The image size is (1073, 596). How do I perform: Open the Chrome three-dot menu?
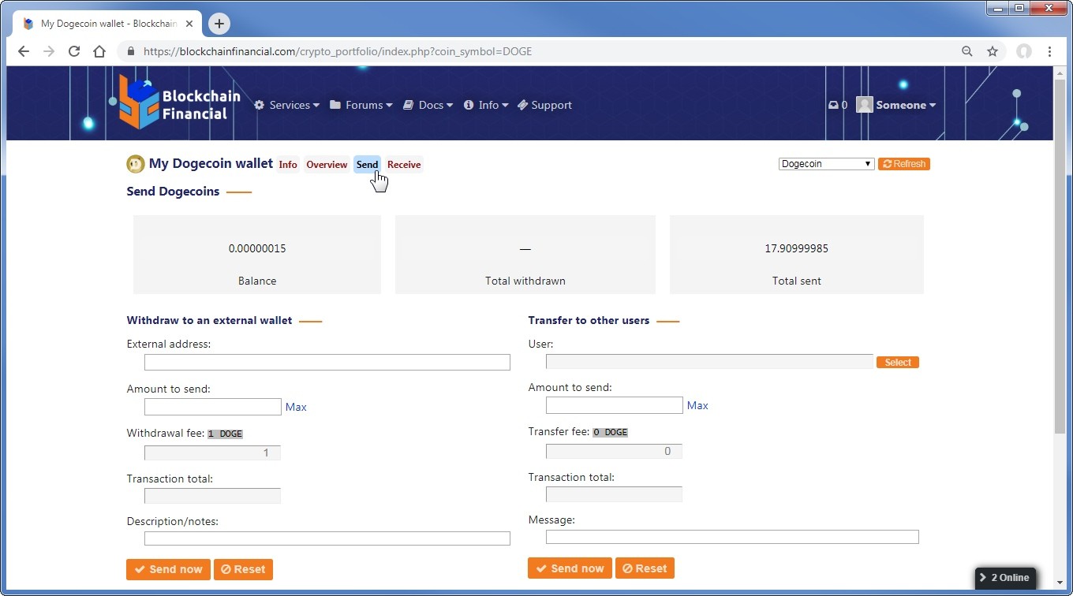pos(1049,51)
